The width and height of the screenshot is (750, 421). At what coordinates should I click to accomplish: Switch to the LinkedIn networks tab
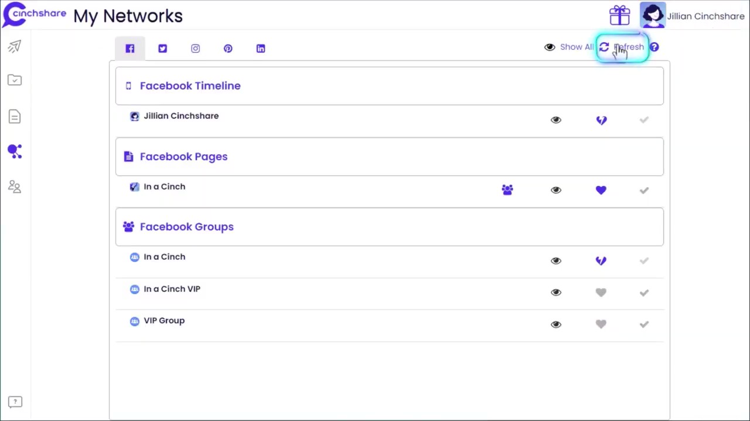(x=261, y=49)
